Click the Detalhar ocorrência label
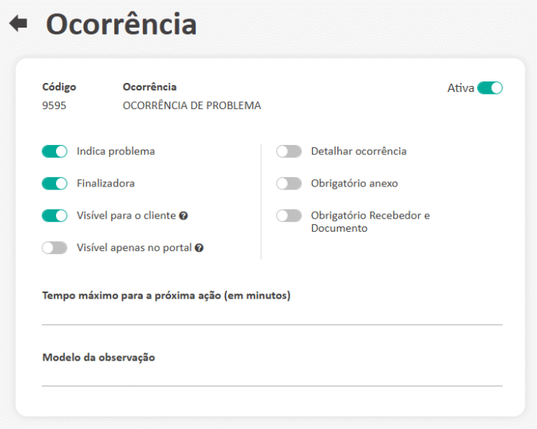537x429 pixels. [358, 151]
